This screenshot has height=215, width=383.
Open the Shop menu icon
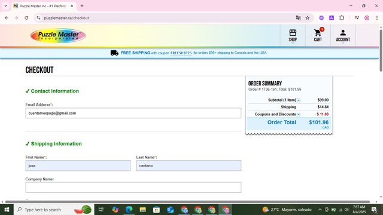[x=293, y=36]
